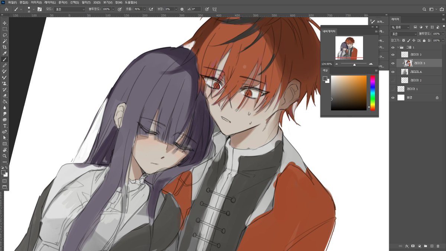Click the search magnifier in top right
This screenshot has width=446, height=251.
(424, 9)
